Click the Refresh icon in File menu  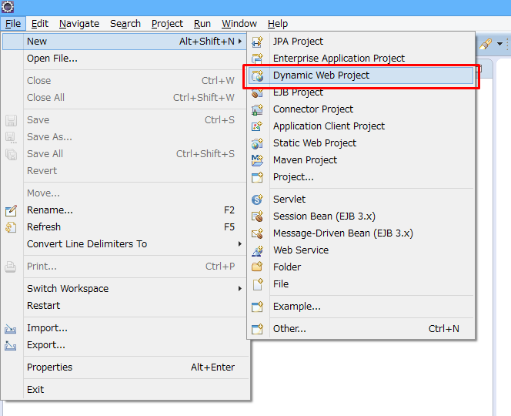coord(11,227)
